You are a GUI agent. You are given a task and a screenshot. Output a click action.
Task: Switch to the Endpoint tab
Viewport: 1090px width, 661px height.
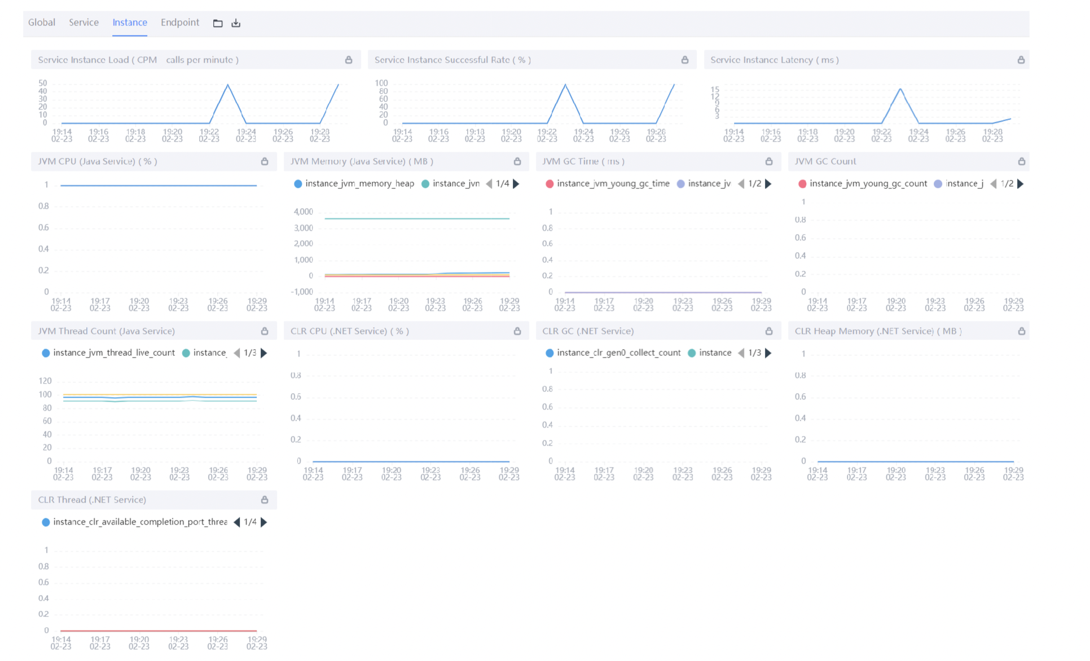[x=180, y=23]
